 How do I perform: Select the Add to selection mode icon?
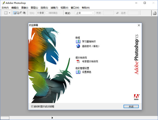(18, 13)
